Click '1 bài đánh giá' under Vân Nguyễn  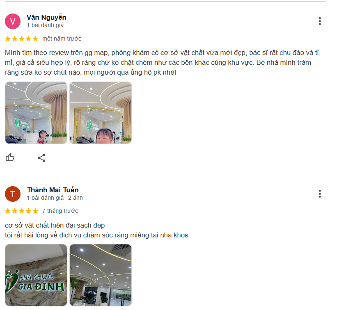(45, 25)
